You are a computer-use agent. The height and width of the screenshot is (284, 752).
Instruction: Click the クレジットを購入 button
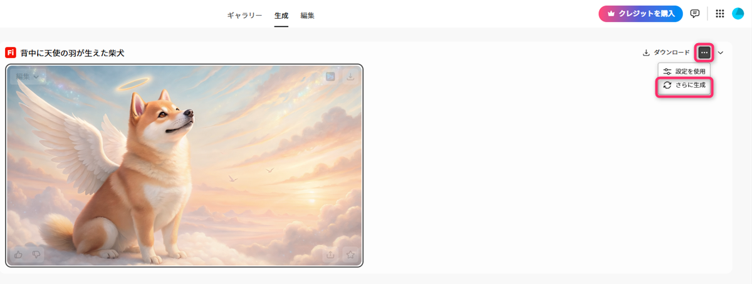[640, 14]
